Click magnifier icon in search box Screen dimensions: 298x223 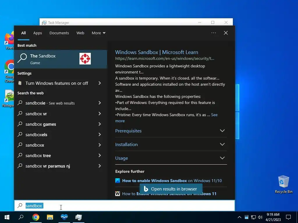coord(20,205)
